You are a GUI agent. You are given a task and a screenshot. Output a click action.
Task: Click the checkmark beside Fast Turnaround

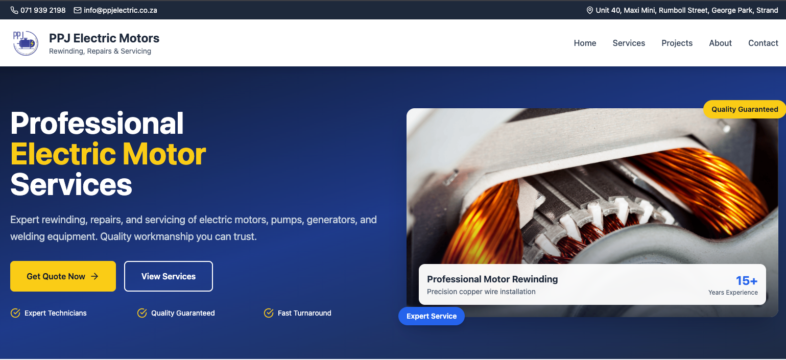269,313
